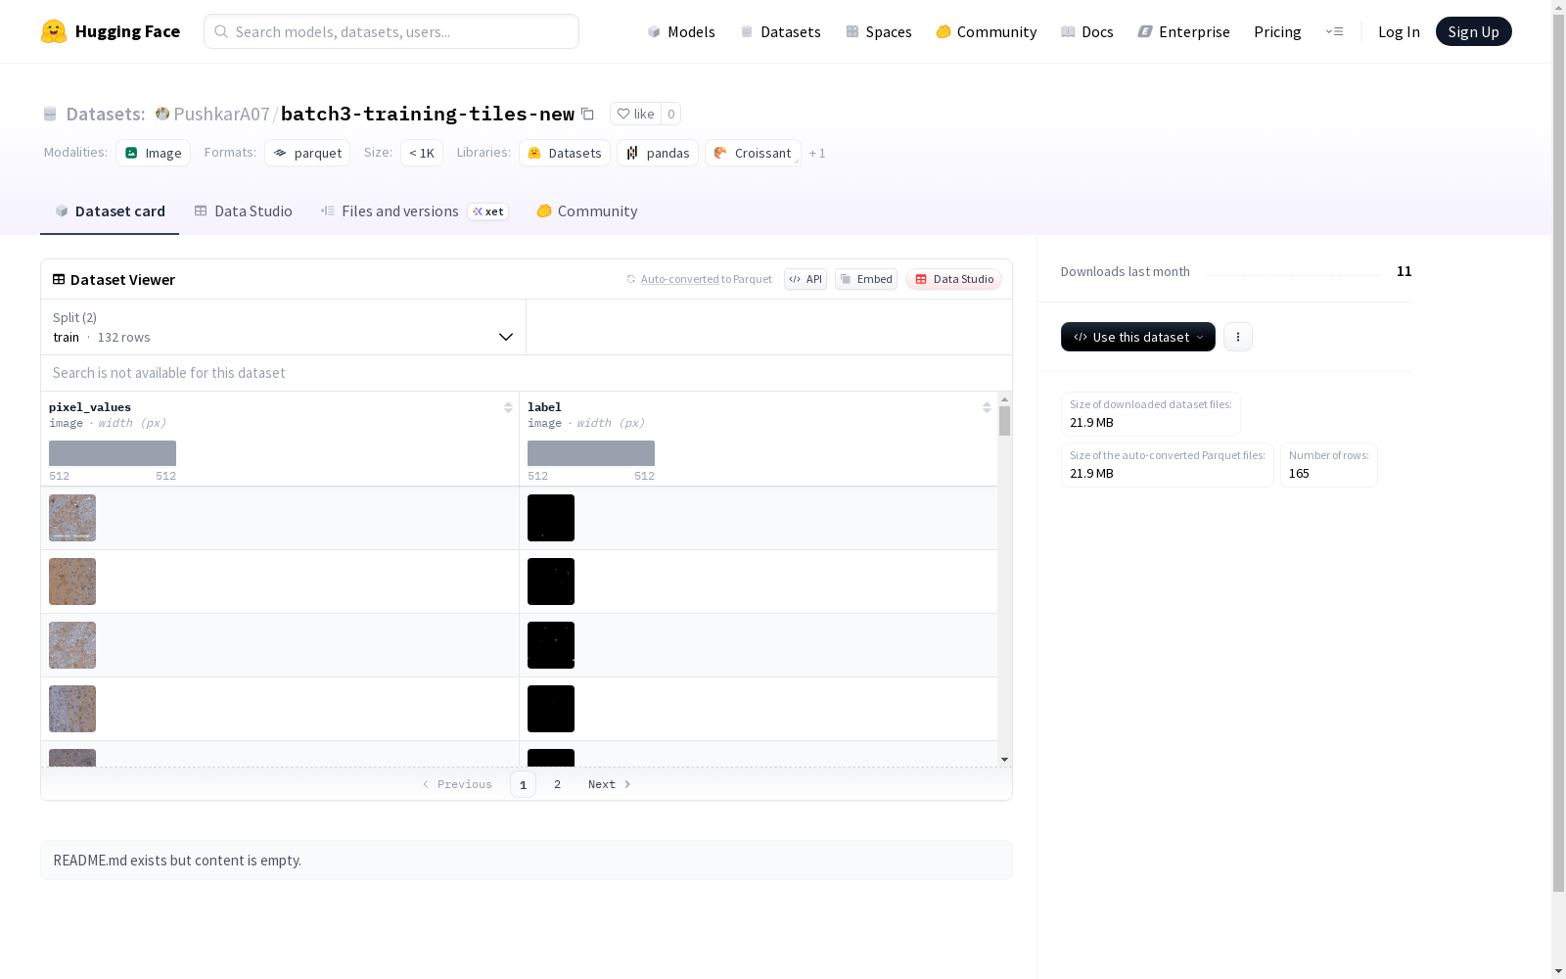
Task: Click the Image modality tag
Action: 154,153
